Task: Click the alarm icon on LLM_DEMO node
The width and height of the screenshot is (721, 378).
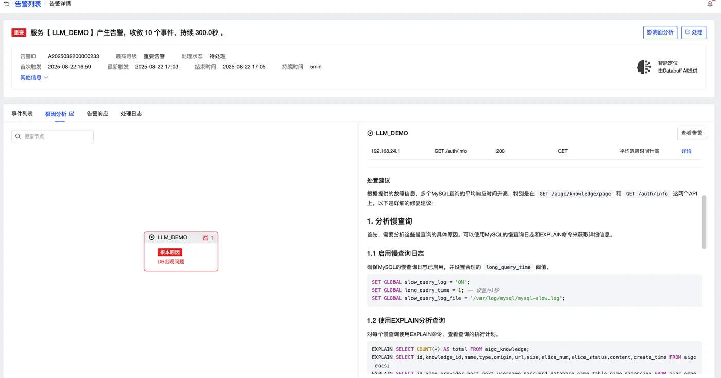Action: pyautogui.click(x=205, y=238)
